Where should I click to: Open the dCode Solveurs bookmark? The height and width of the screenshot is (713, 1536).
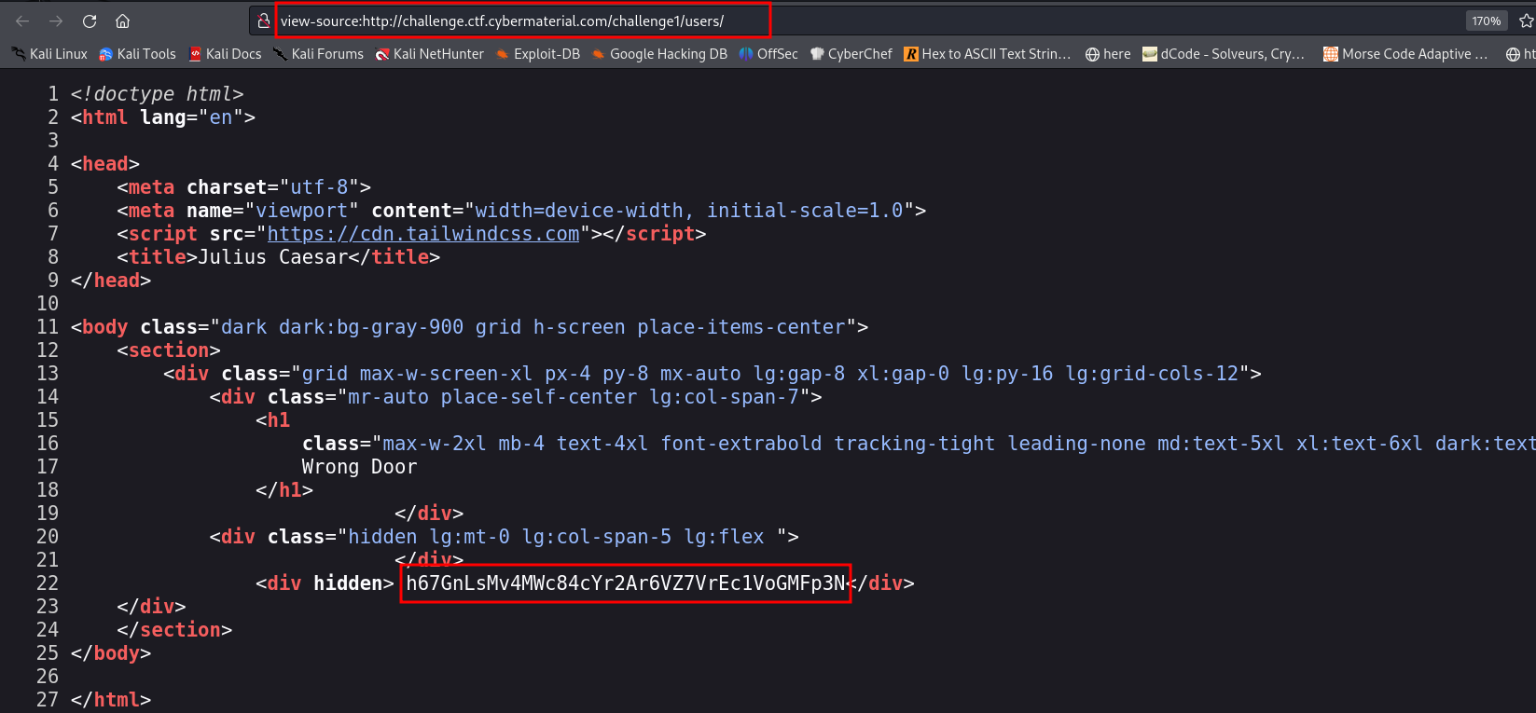1224,54
